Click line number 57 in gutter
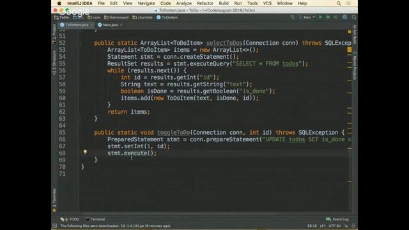This screenshot has width=409, height=230. point(62,77)
